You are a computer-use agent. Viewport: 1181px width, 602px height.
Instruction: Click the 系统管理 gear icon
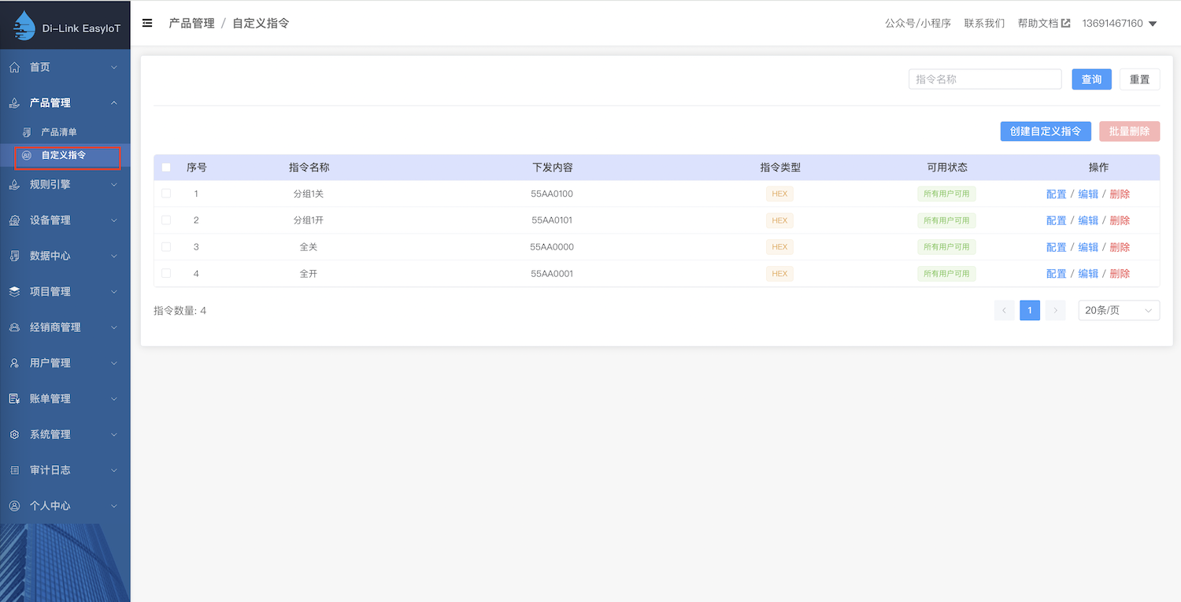(14, 434)
